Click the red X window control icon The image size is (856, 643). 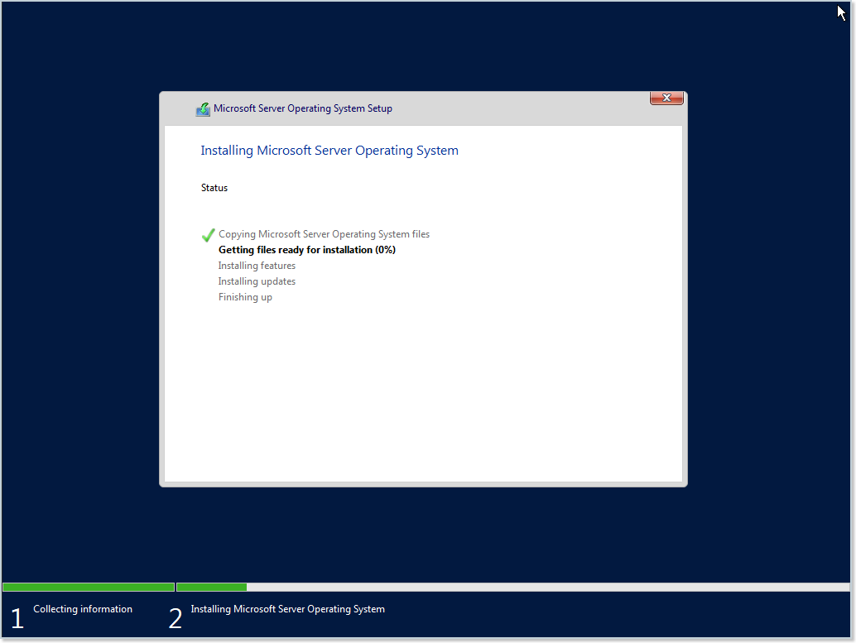[x=666, y=98]
